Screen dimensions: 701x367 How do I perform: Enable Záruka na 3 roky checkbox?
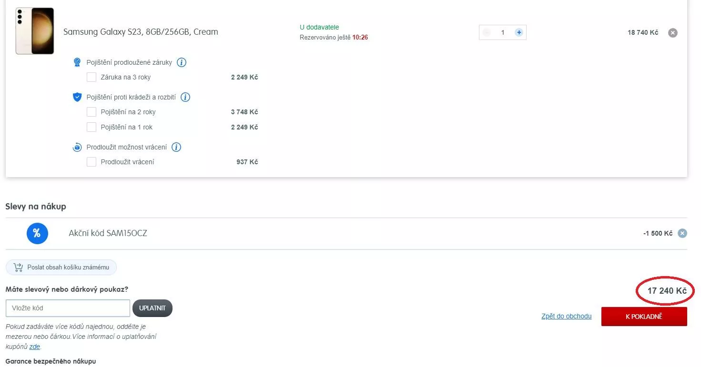[x=91, y=77]
